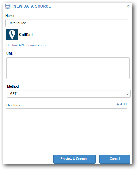Viewport: 138px width, 170px height.
Task: Click the data source icon beside the title
Action: [8, 6]
